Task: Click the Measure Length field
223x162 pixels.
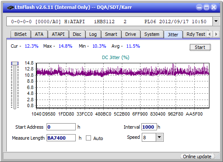Action: 61,138
